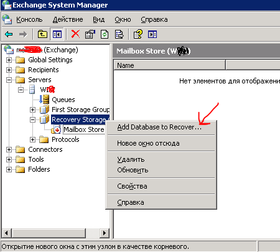280x252 pixels.
Task: Click the Folders folder icon
Action: coord(21,169)
